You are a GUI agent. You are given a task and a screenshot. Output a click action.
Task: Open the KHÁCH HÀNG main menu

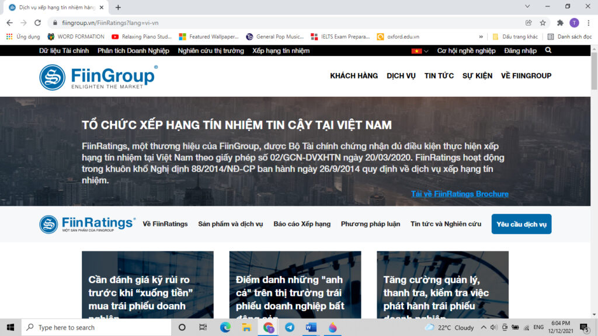(354, 76)
